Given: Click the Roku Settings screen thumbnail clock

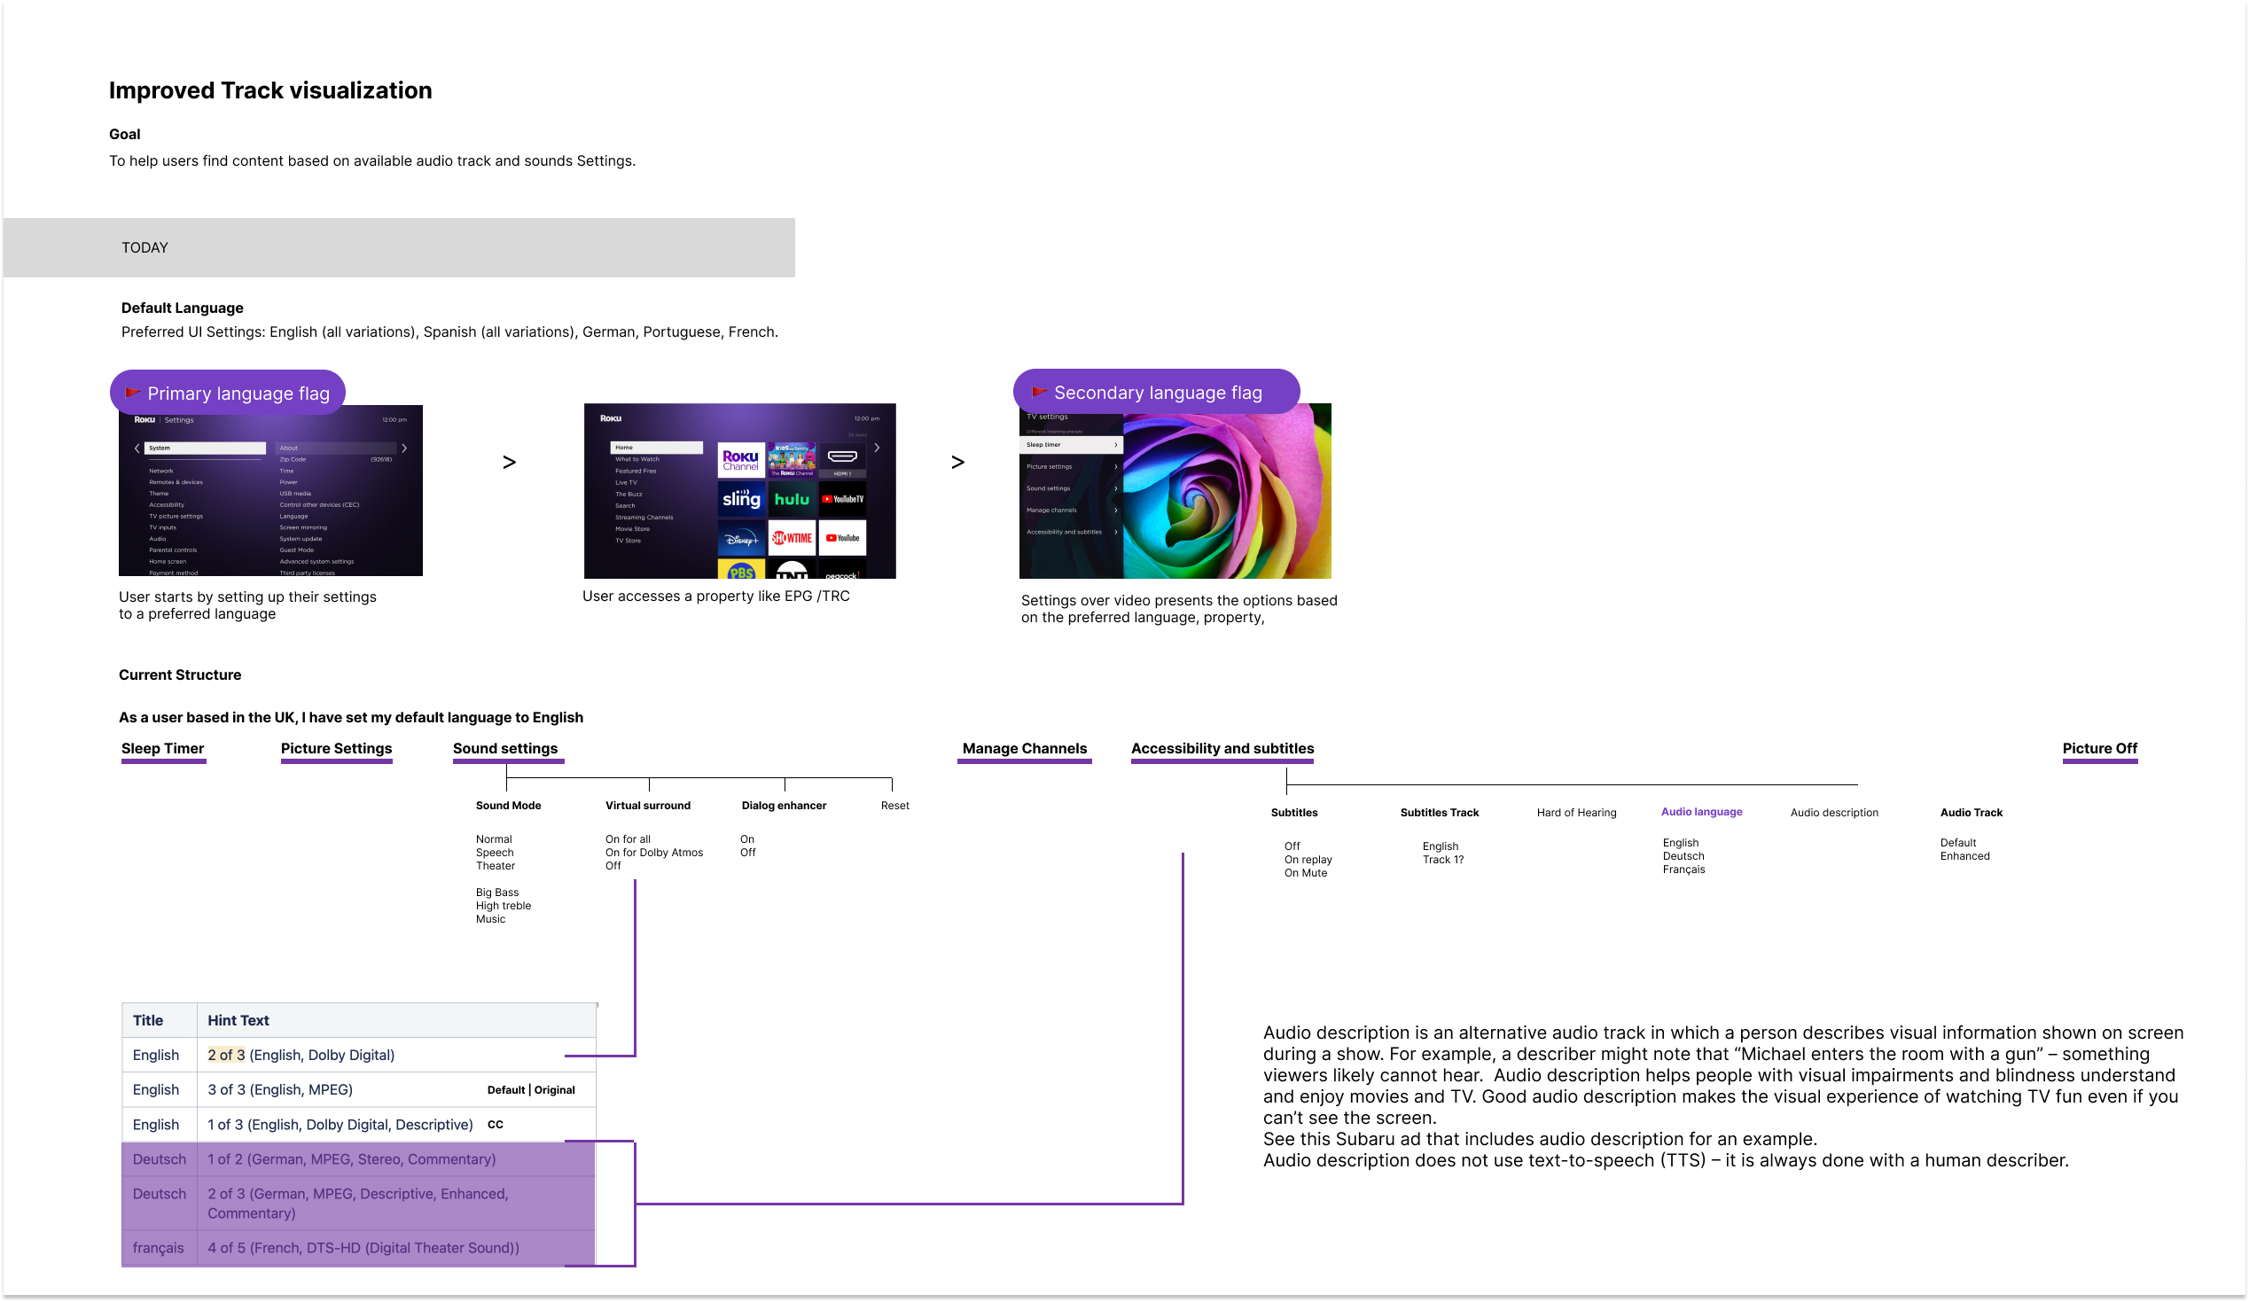Looking at the screenshot, I should [394, 419].
